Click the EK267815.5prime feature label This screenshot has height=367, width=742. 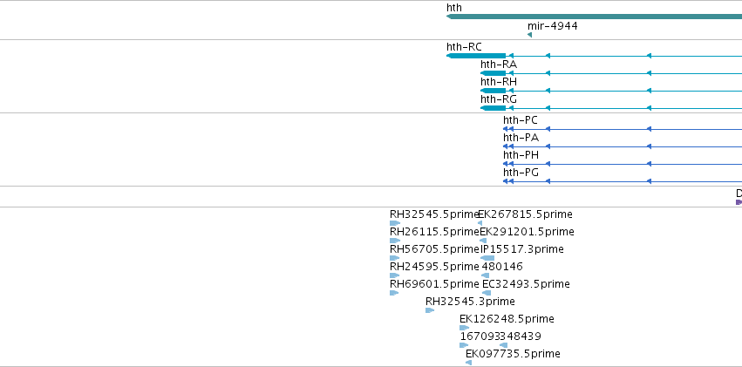525,214
